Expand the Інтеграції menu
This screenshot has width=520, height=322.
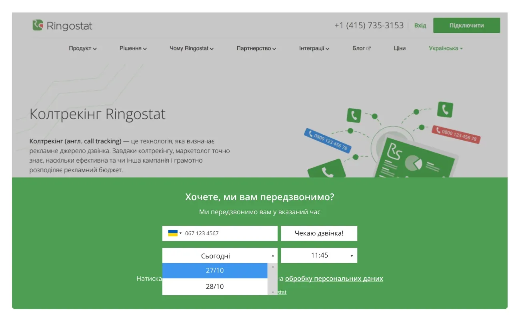tap(314, 48)
